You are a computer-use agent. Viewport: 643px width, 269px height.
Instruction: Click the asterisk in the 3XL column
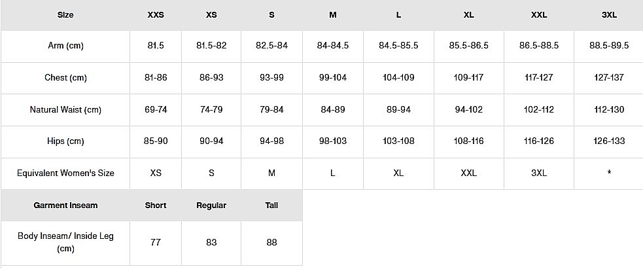(609, 173)
